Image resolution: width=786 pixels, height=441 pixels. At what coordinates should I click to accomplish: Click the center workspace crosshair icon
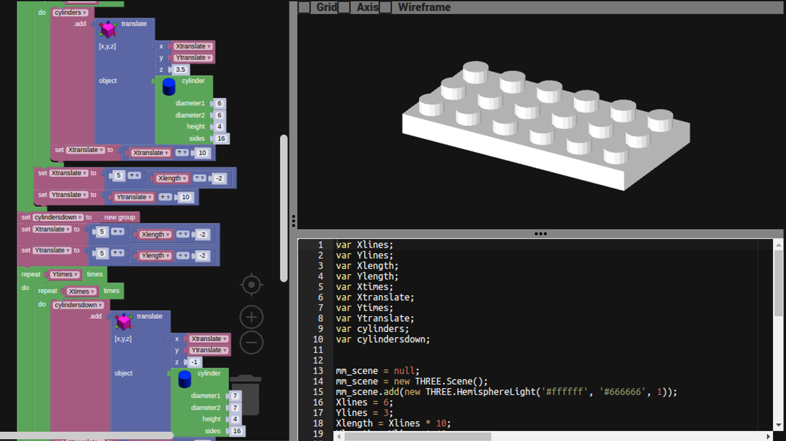click(251, 285)
